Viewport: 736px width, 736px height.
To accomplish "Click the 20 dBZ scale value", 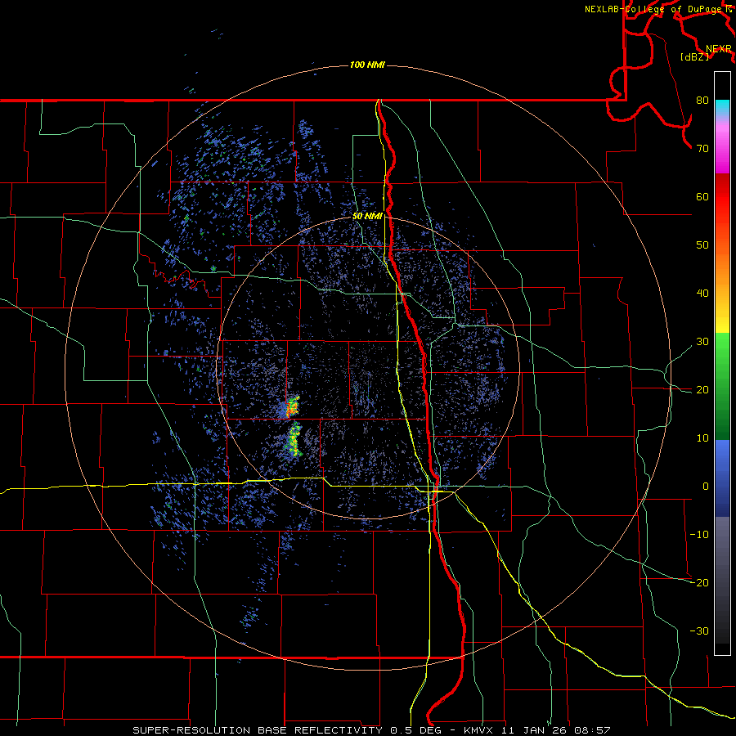I will (x=702, y=390).
